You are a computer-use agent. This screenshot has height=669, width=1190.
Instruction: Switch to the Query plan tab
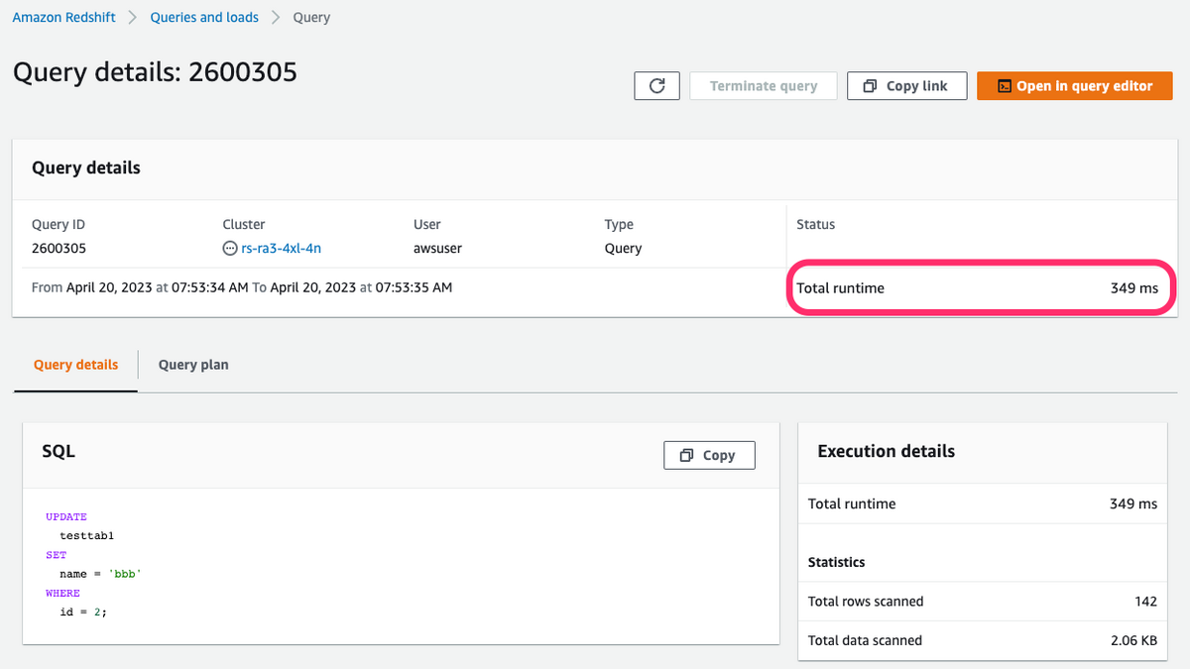193,365
